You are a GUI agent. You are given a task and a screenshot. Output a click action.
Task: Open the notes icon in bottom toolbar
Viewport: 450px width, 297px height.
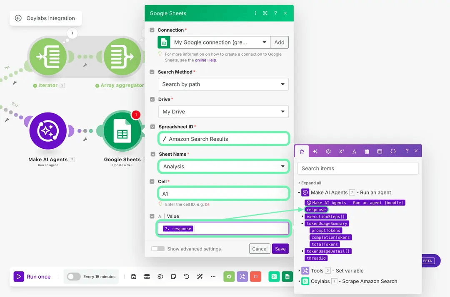(x=173, y=277)
